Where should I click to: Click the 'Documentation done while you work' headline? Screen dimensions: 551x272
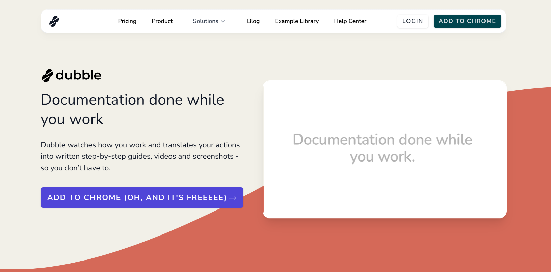click(132, 109)
